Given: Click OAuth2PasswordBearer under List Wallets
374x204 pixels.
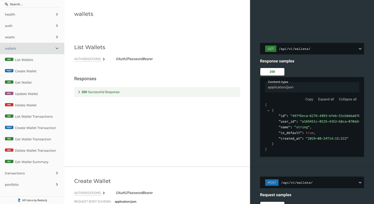Looking at the screenshot, I should (x=134, y=59).
